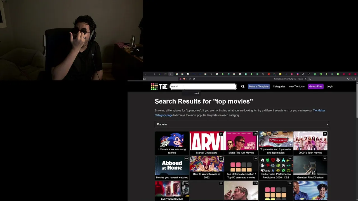Click the search box containing "marvi"
The width and height of the screenshot is (358, 201).
tap(203, 87)
